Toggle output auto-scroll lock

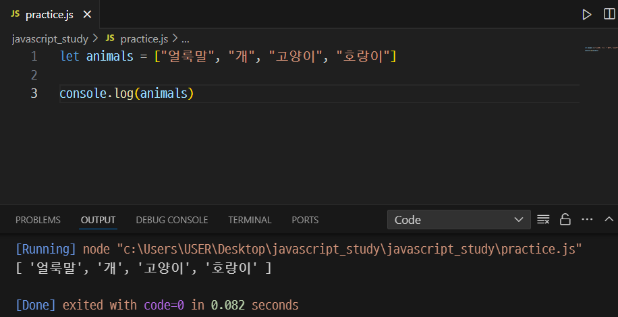click(565, 219)
